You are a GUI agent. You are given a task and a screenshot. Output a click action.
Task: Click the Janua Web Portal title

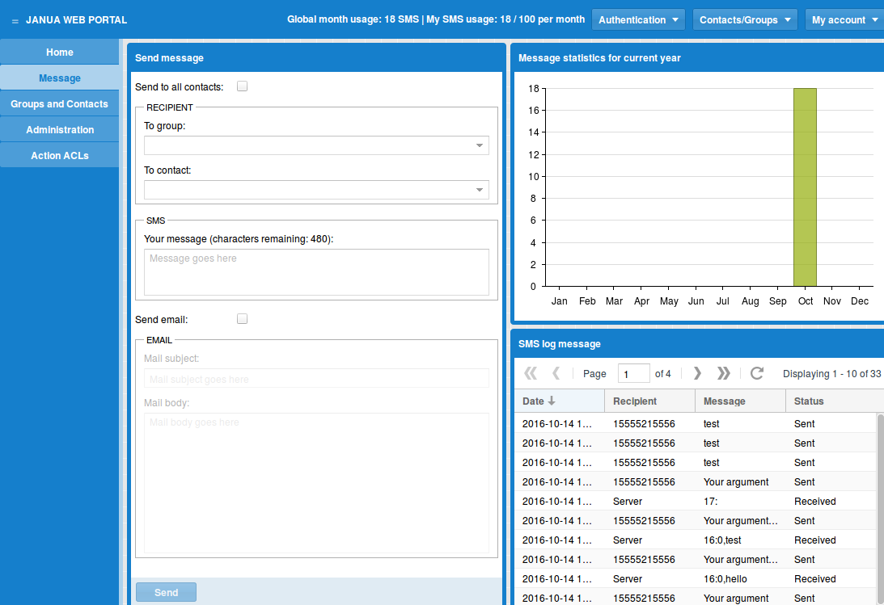pos(77,20)
